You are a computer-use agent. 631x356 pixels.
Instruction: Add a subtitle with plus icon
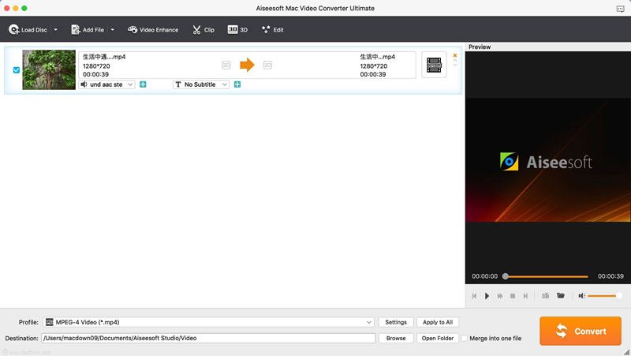237,84
